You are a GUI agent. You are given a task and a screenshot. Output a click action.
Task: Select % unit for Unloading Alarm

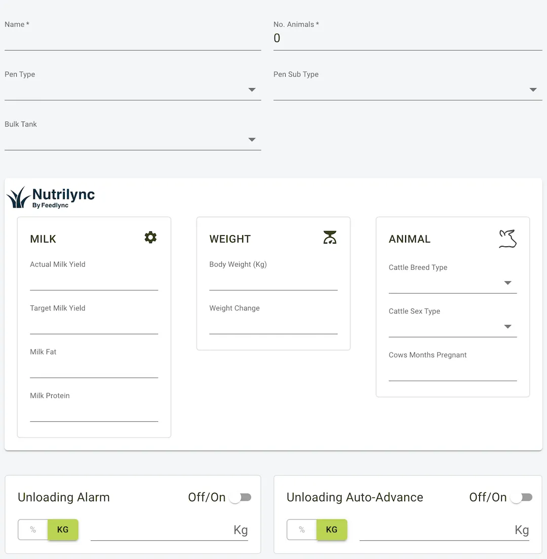33,530
